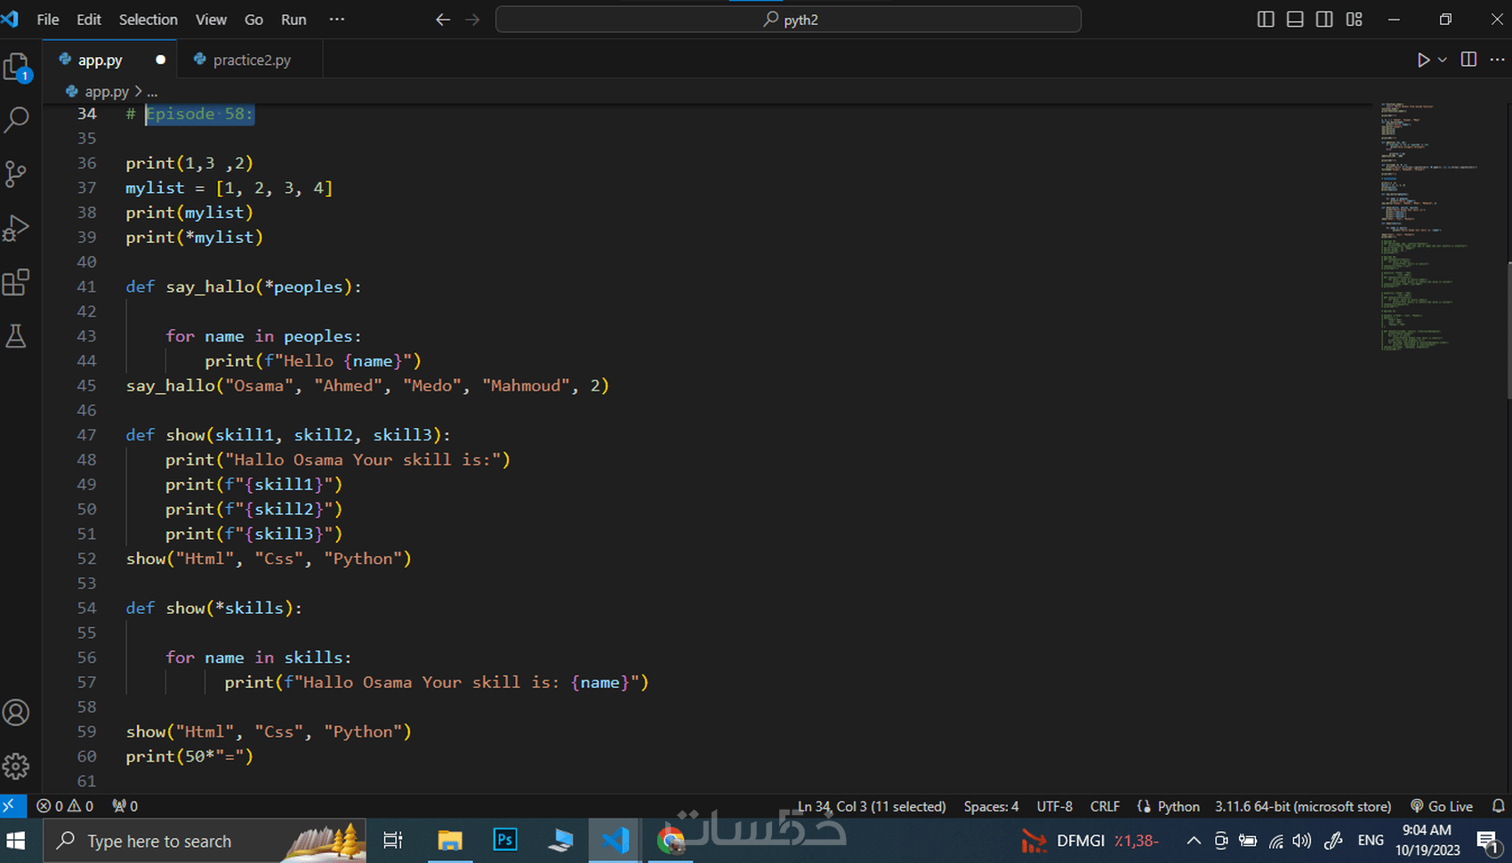Change file encoding via UTF-8

click(1054, 806)
